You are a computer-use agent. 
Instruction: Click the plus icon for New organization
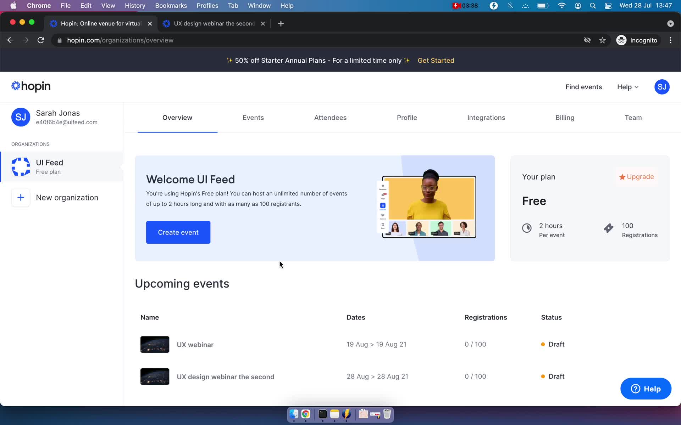(21, 198)
